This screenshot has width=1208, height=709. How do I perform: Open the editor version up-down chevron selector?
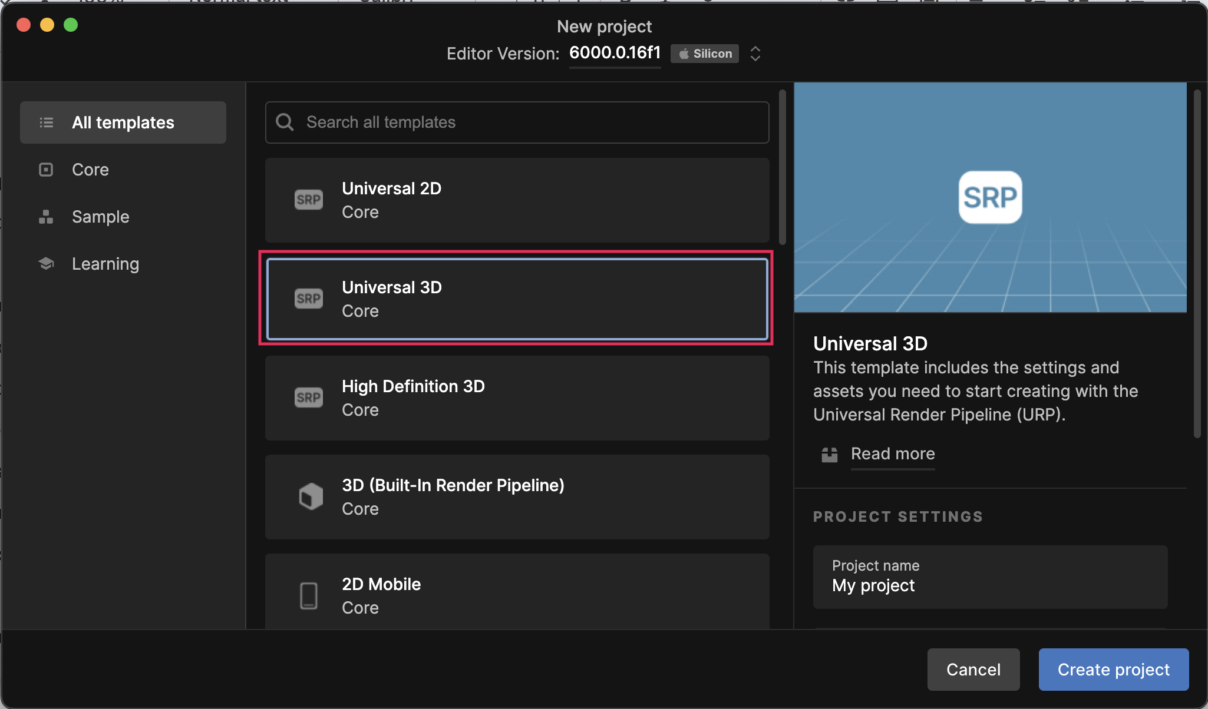click(755, 54)
